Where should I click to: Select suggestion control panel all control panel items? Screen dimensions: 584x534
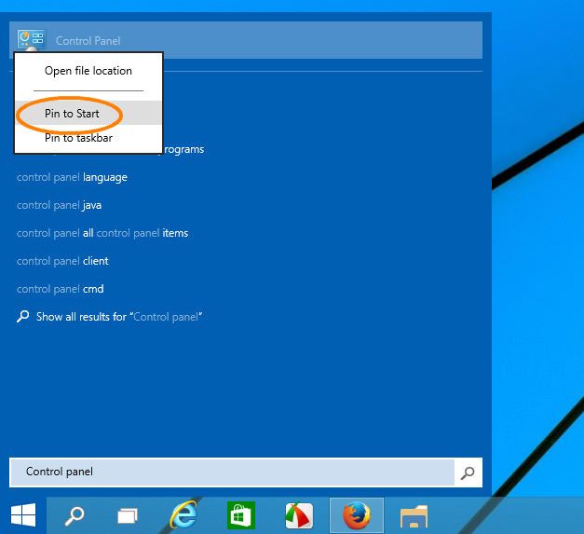click(102, 233)
